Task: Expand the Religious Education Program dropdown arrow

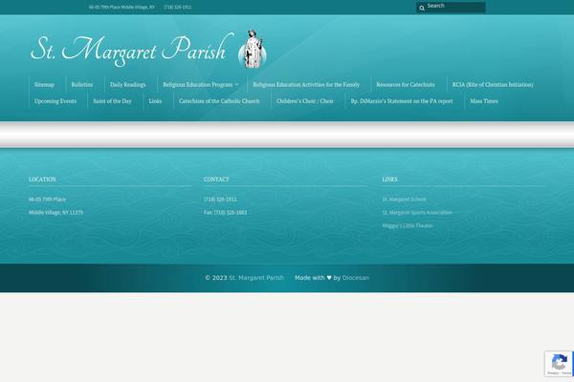Action: (x=236, y=85)
